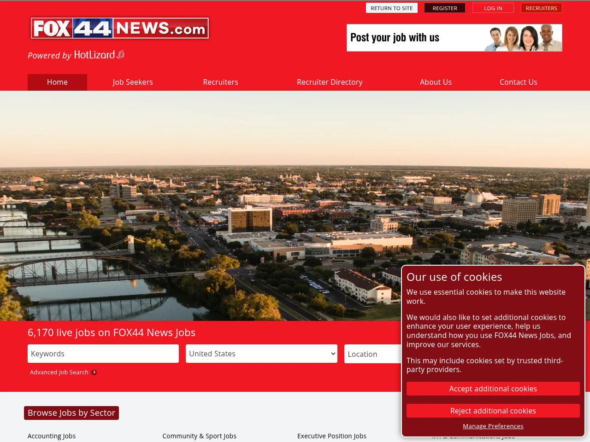Image resolution: width=590 pixels, height=442 pixels.
Task: Open the Home menu item
Action: [57, 82]
